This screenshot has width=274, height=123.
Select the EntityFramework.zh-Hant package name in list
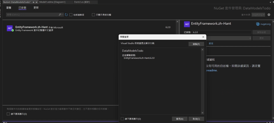[x=32, y=27]
